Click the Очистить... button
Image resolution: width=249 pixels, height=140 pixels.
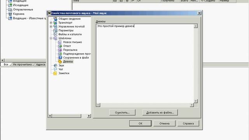coord(122,112)
